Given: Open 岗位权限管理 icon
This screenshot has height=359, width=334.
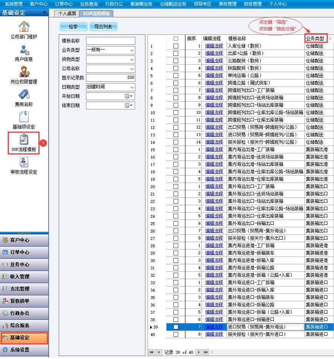Looking at the screenshot, I should [24, 72].
